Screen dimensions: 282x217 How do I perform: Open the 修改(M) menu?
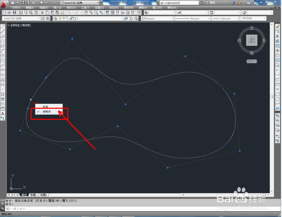click(x=129, y=8)
